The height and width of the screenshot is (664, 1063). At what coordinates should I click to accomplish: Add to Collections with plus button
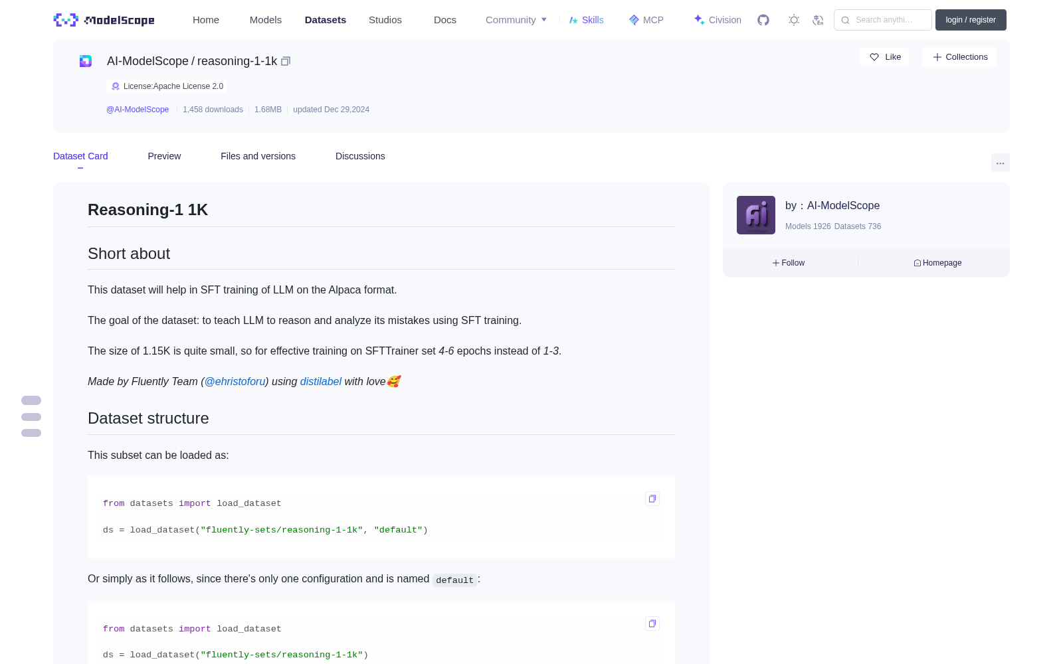[959, 57]
